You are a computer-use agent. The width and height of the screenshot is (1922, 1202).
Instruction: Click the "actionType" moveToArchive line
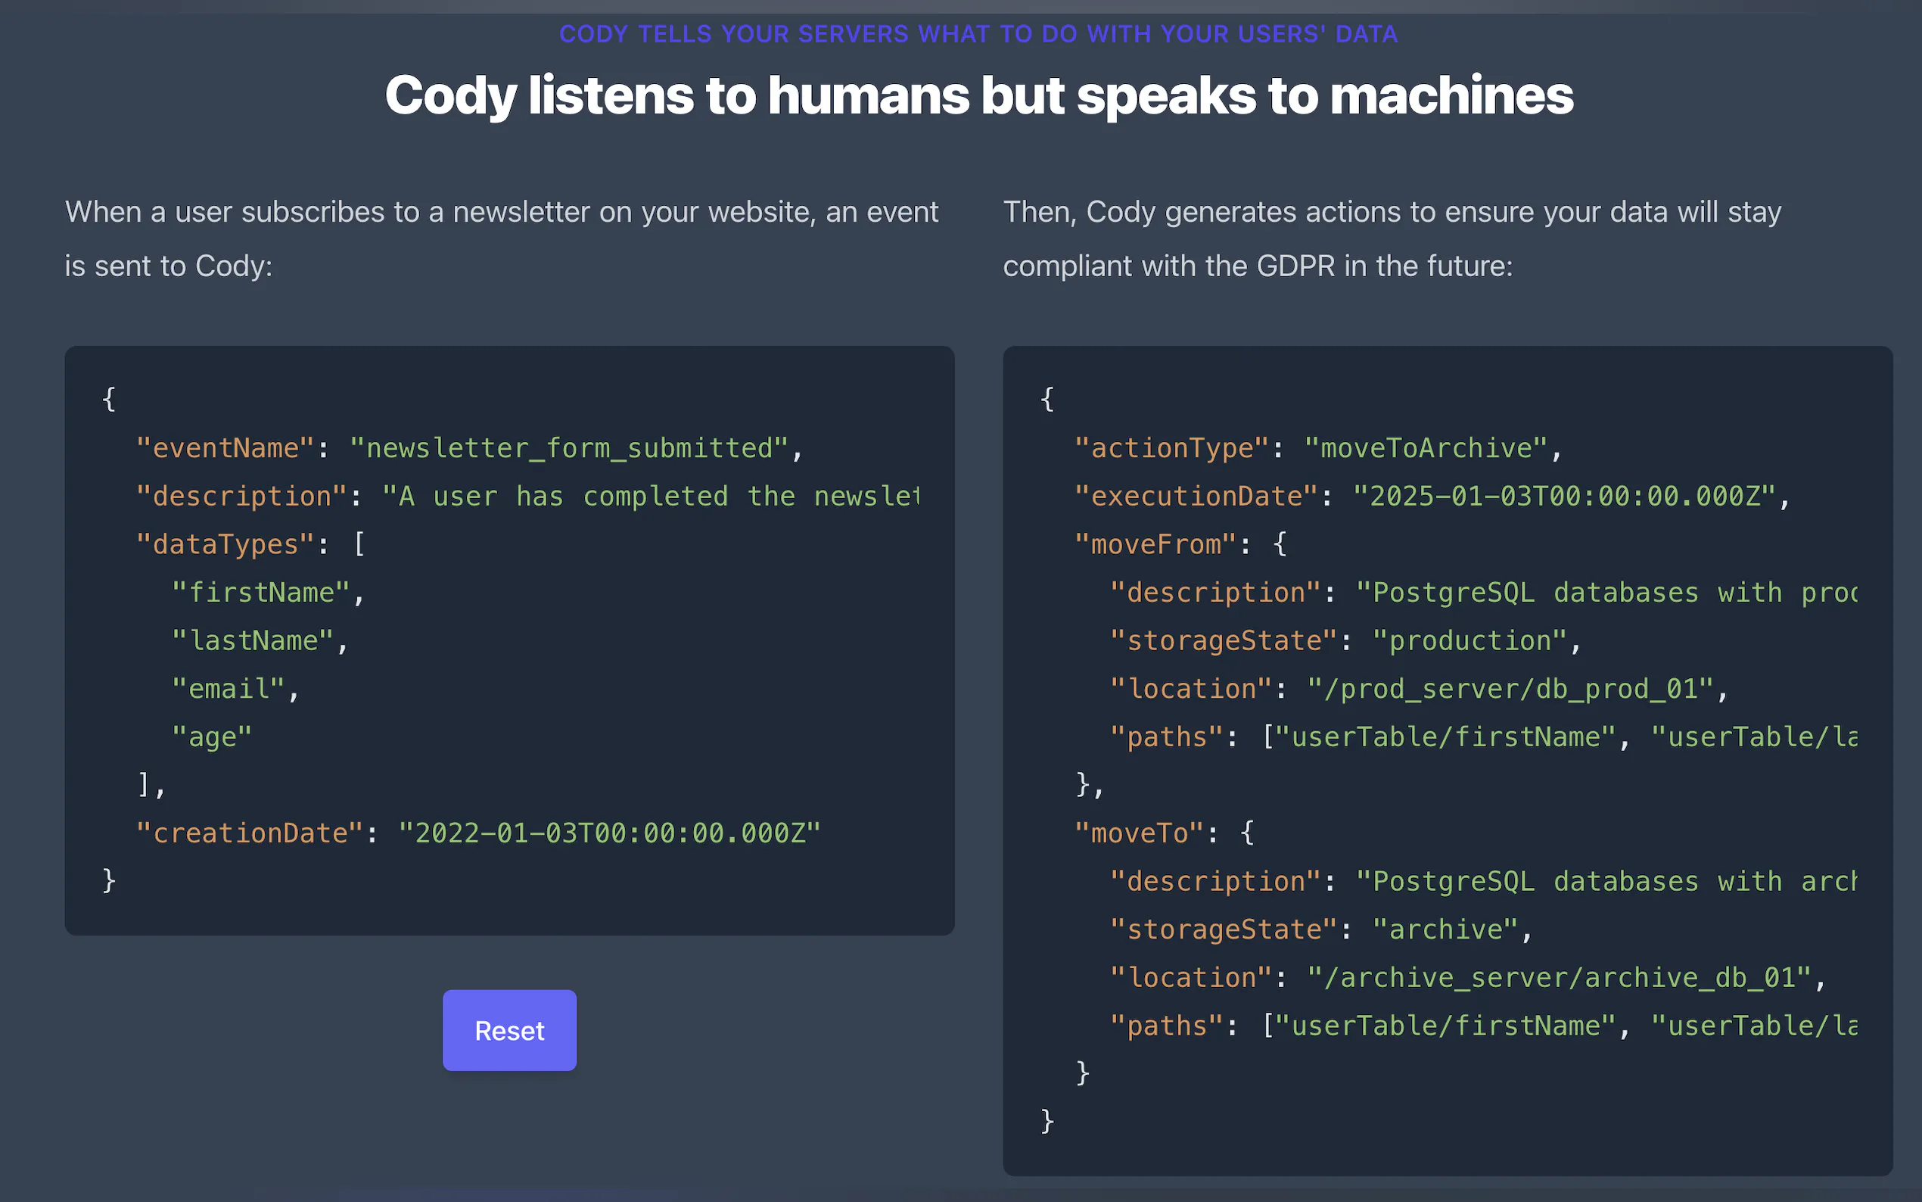click(x=1317, y=448)
